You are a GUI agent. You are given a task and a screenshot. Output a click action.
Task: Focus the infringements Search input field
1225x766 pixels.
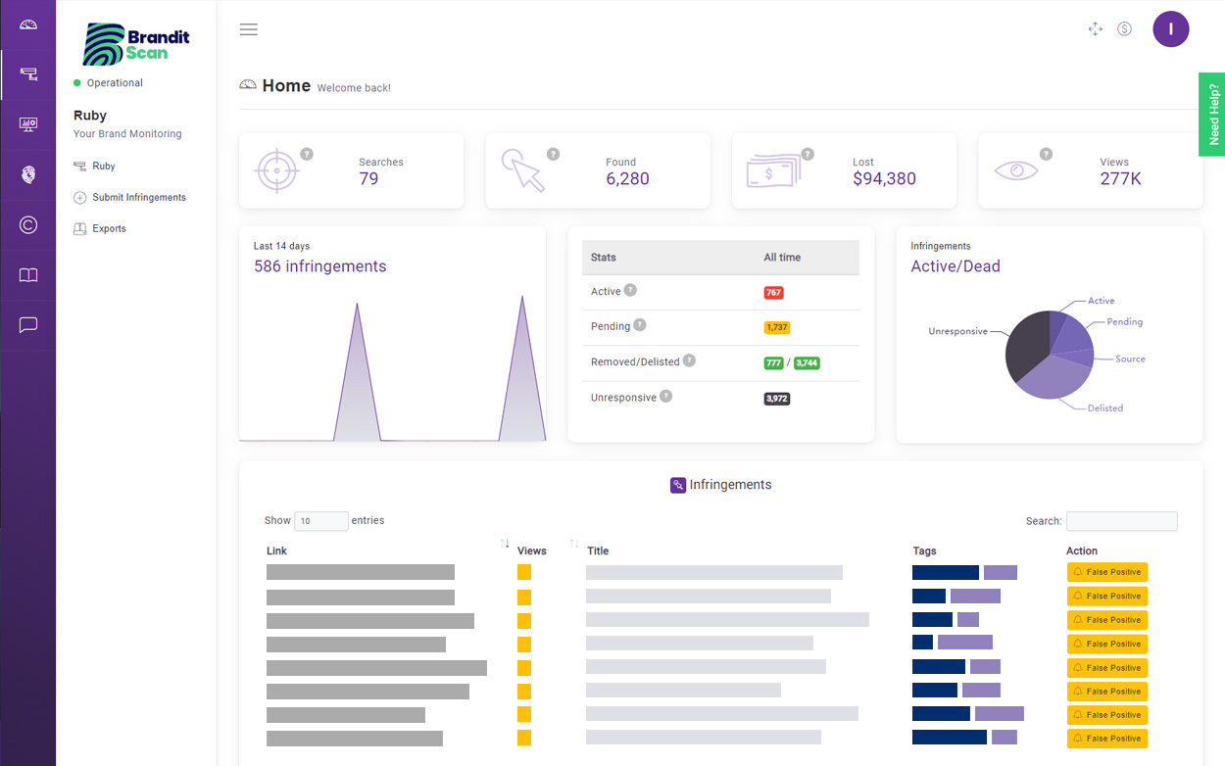tap(1121, 521)
